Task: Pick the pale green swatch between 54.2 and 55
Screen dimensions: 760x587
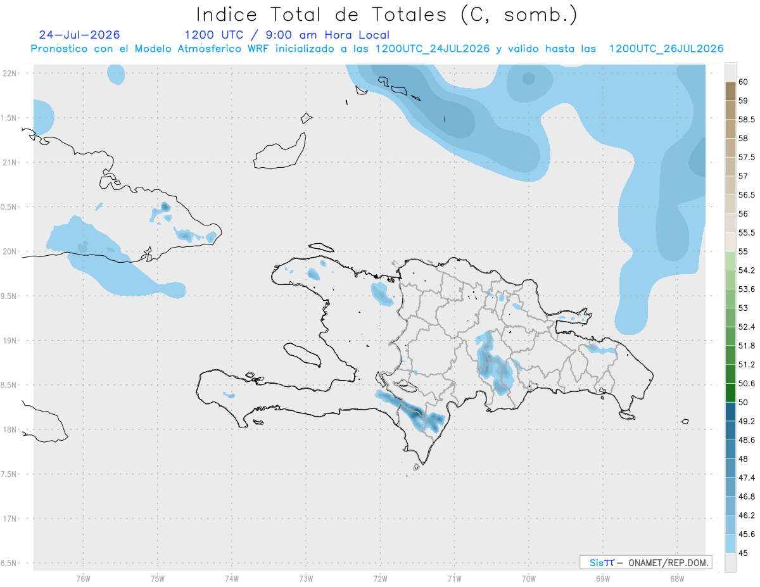Action: click(x=730, y=261)
